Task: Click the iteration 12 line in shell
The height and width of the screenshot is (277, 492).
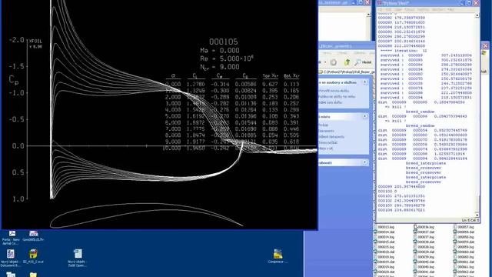Action: 404,51
